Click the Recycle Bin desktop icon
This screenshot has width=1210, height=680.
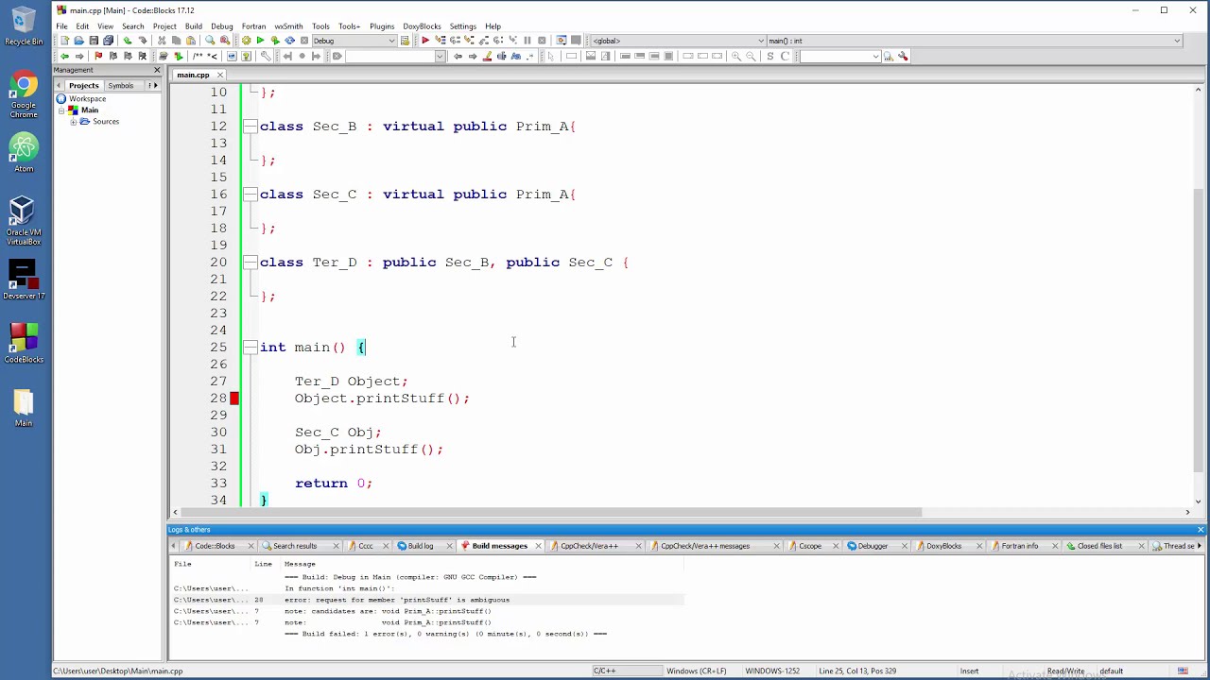(x=24, y=26)
